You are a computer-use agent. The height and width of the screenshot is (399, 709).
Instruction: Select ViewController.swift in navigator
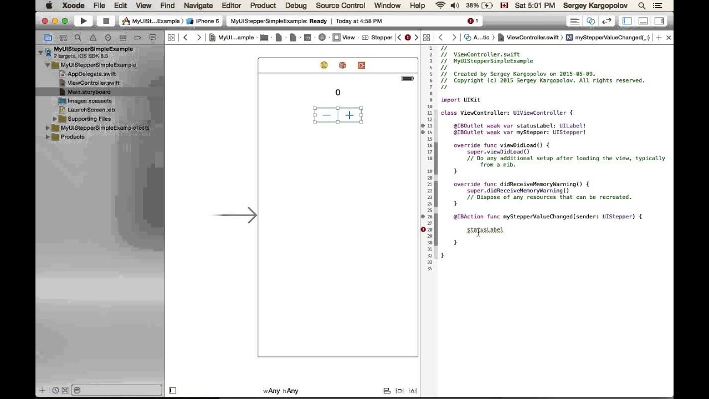coord(93,83)
